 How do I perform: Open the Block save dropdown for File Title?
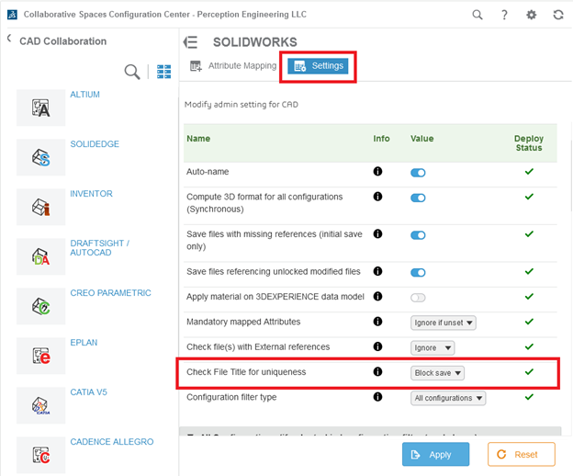(x=437, y=373)
